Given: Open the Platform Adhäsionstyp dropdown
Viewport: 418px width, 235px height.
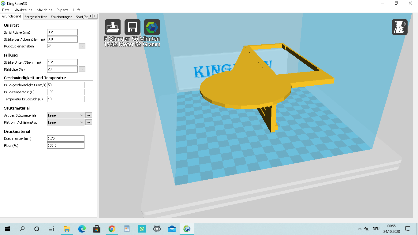Looking at the screenshot, I should coord(65,122).
